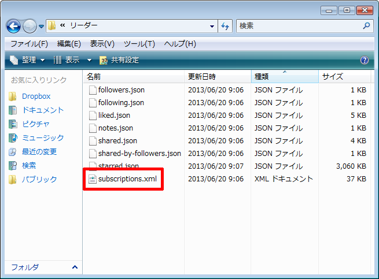Click the 最近の変更 icon in sidebar

(13, 151)
